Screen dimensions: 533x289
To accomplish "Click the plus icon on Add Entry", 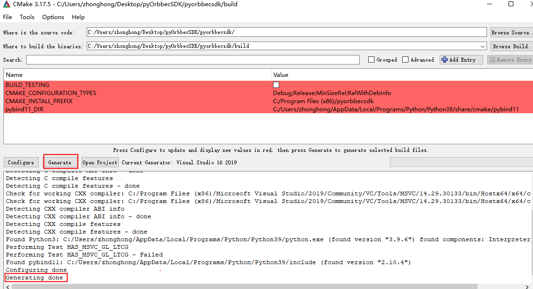I will coord(444,60).
